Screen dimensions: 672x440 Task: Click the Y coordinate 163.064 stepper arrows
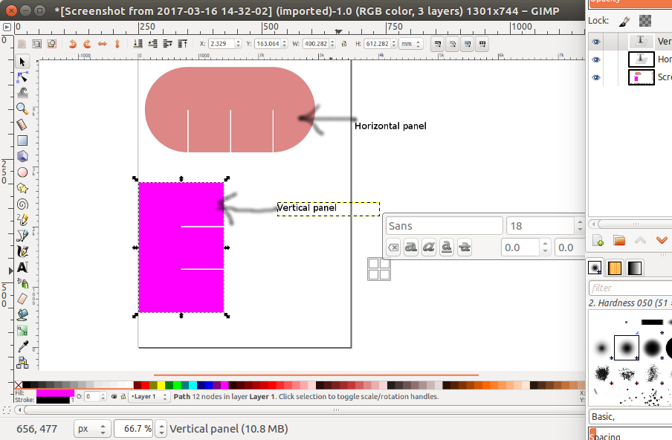tap(284, 44)
